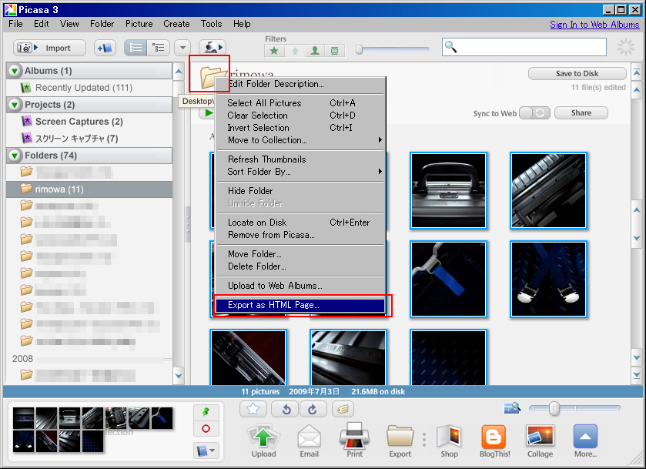Click the green pin Hold icon
Image resolution: width=646 pixels, height=469 pixels.
[x=206, y=413]
